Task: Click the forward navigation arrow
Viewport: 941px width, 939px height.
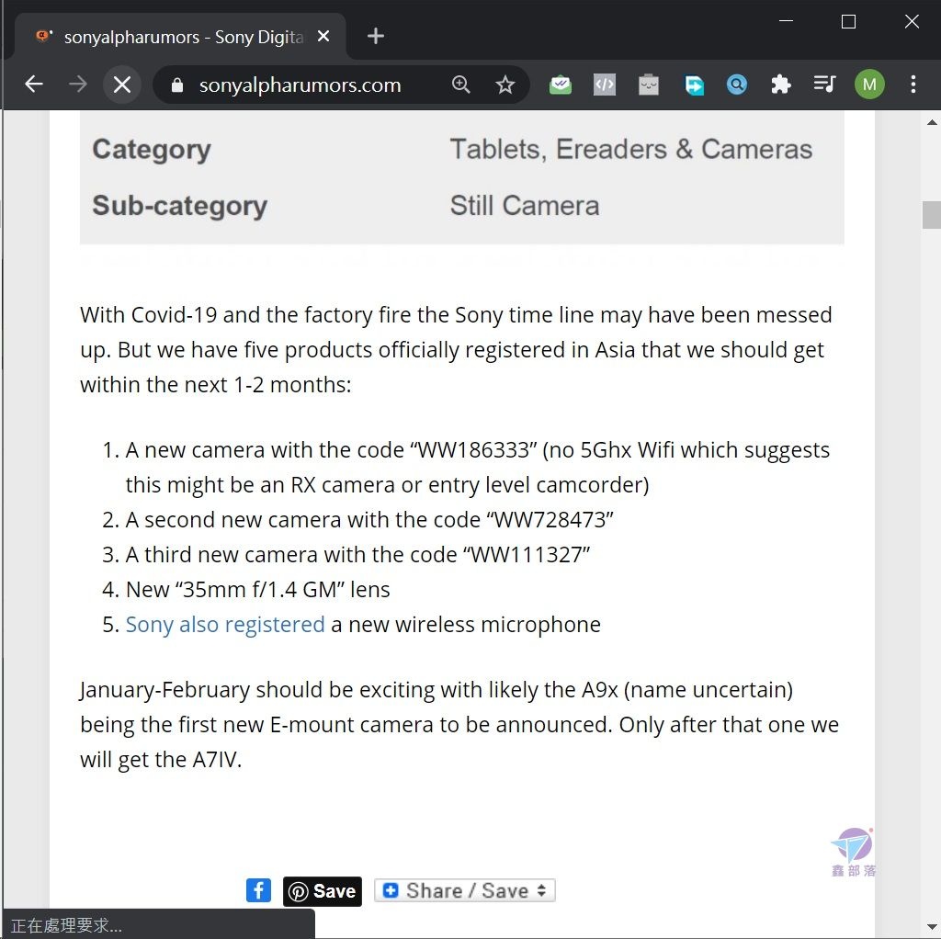Action: (77, 85)
